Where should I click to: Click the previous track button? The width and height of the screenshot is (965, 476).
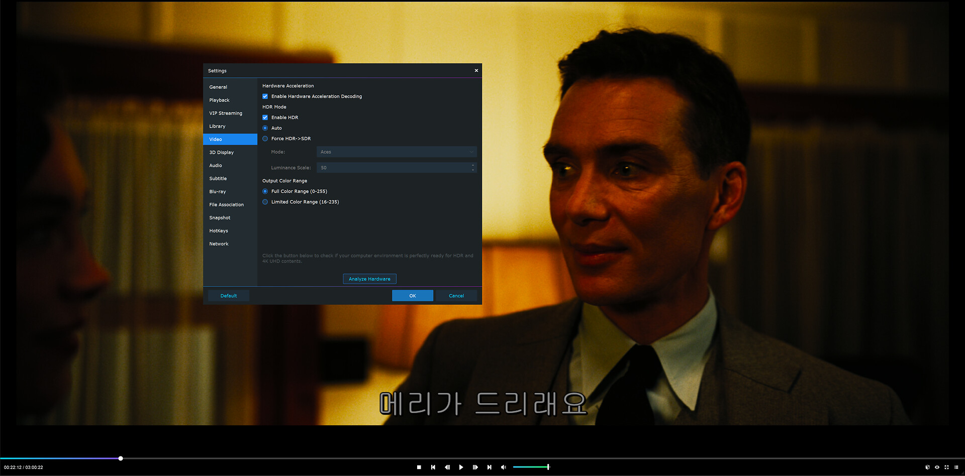(433, 467)
